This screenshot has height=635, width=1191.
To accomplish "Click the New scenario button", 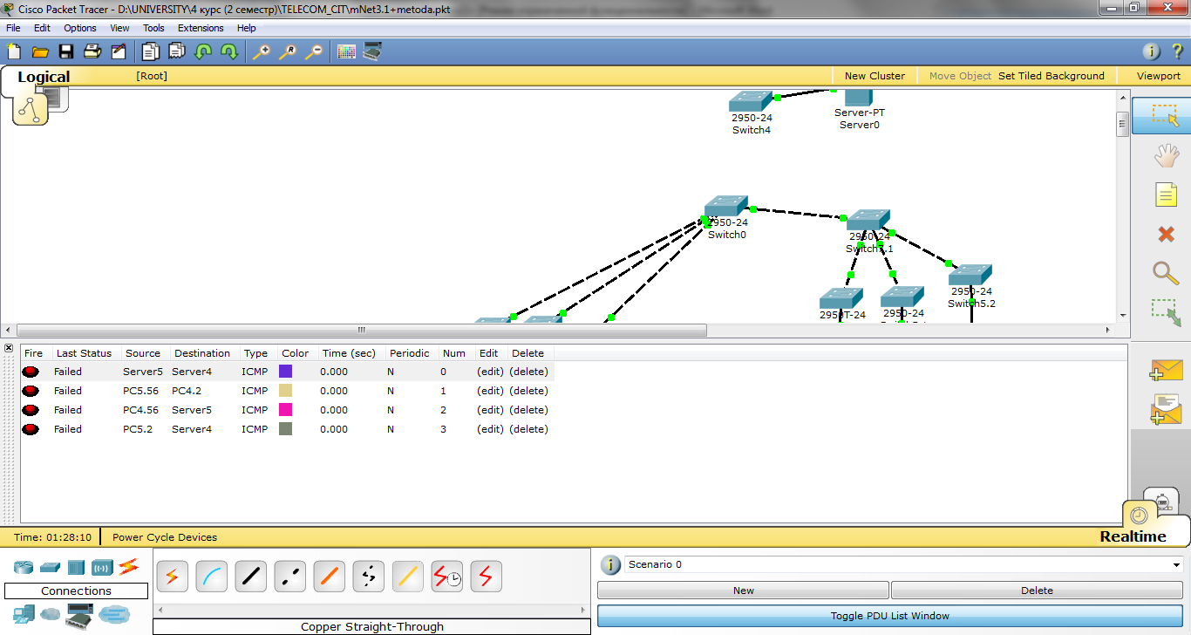I will (x=743, y=591).
